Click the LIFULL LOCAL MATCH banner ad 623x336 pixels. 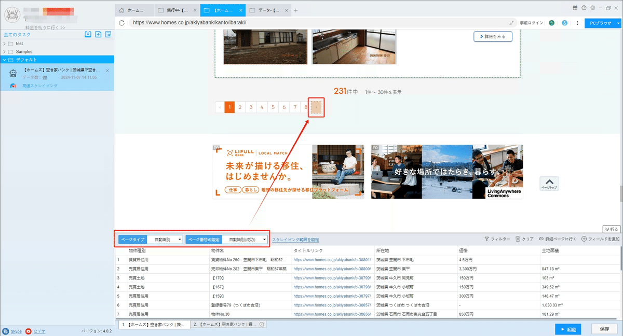(x=288, y=172)
